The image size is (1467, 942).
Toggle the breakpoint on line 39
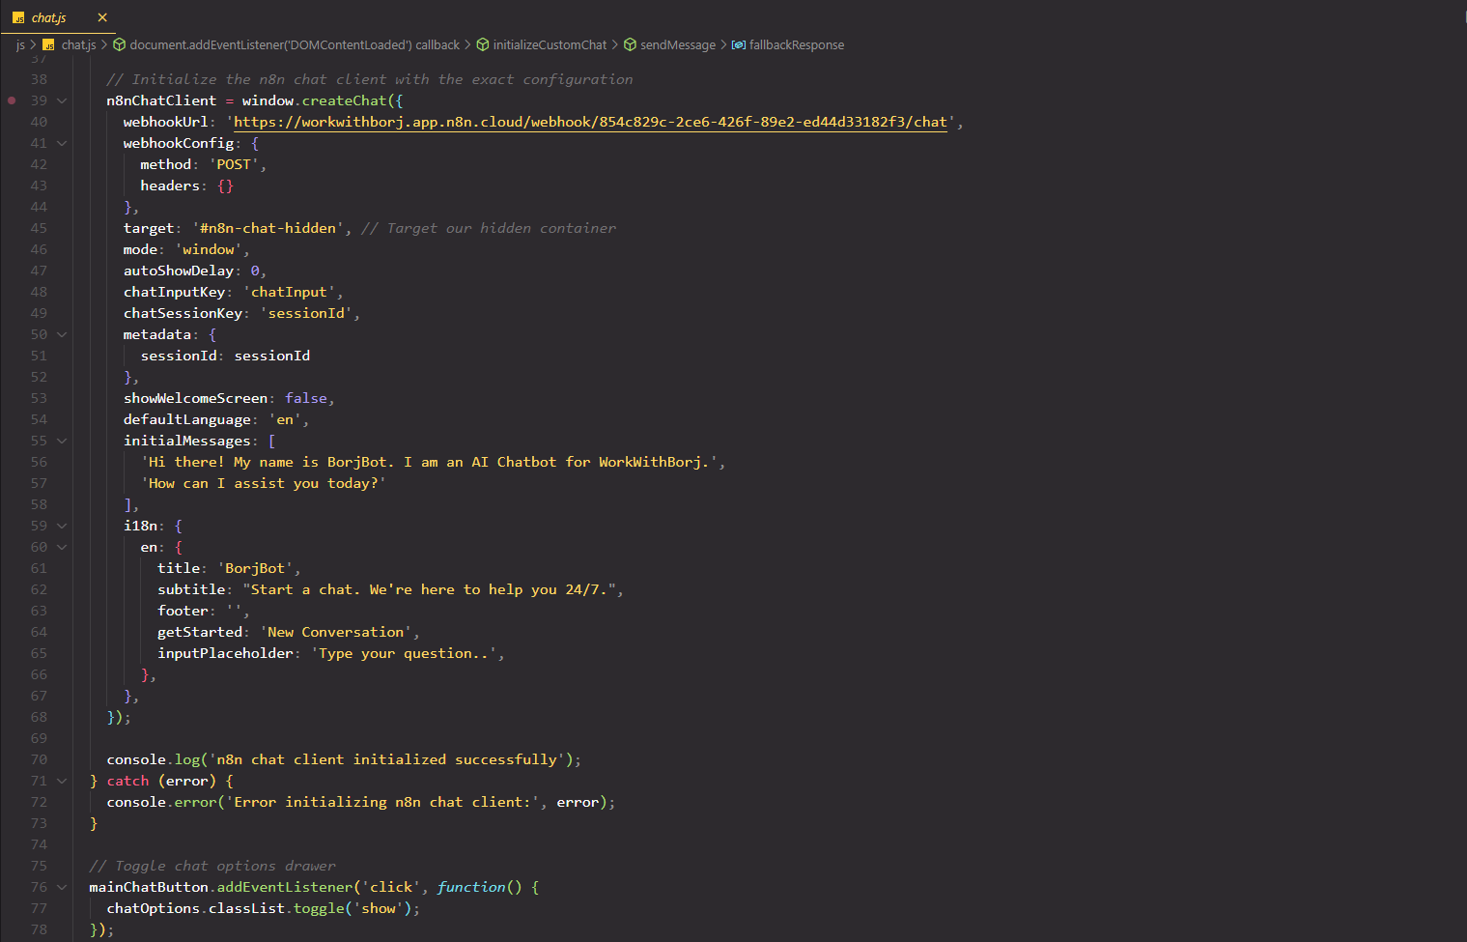point(12,100)
